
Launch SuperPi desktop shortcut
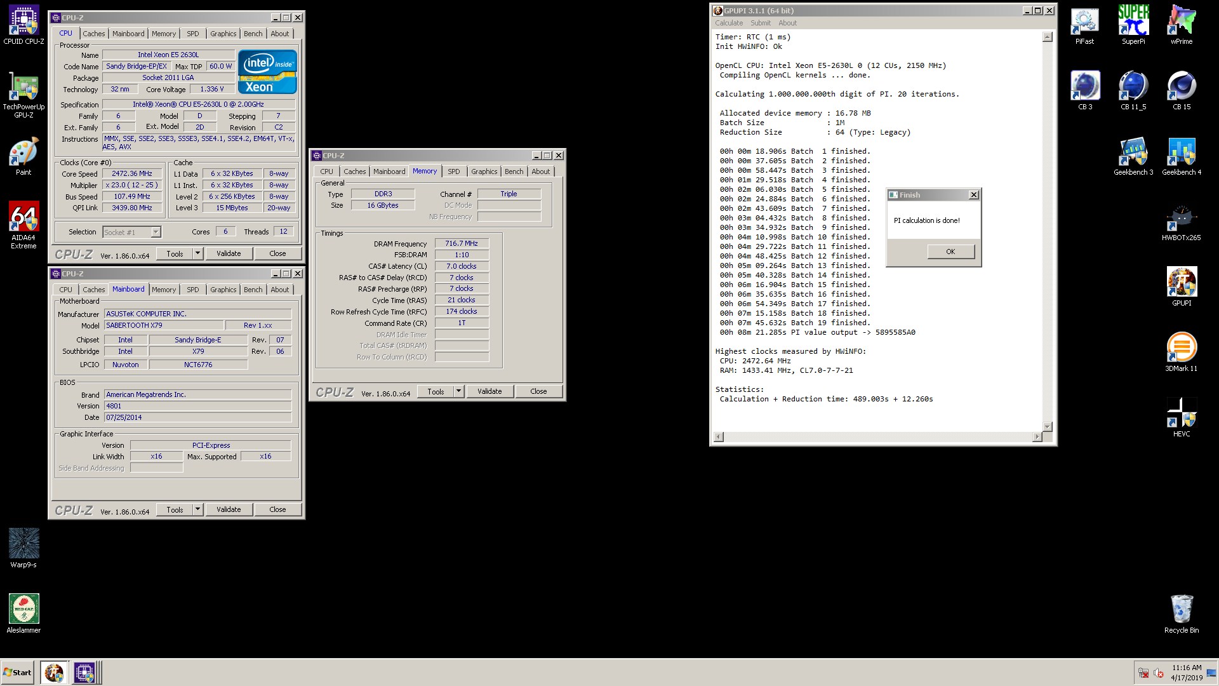(x=1133, y=25)
